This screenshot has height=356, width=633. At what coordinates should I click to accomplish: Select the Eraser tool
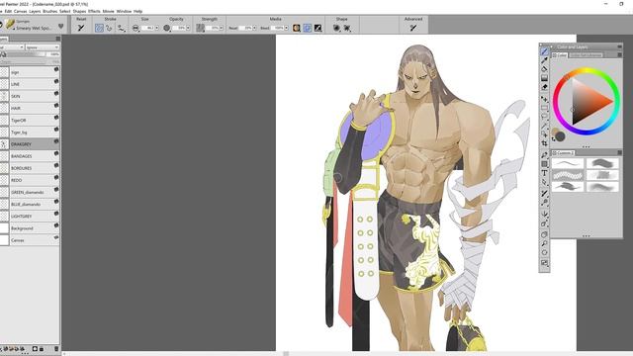[x=544, y=87]
